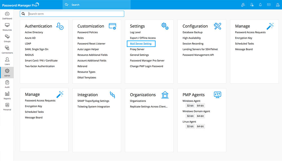Screen dimensions: 282x161
Task: Click the Settings double-gear icon
Action: tap(165, 26)
